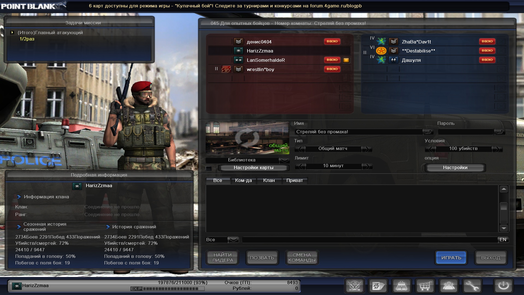The height and width of the screenshot is (295, 524).
Task: Select previous match type with left arrow
Action: pyautogui.click(x=300, y=149)
